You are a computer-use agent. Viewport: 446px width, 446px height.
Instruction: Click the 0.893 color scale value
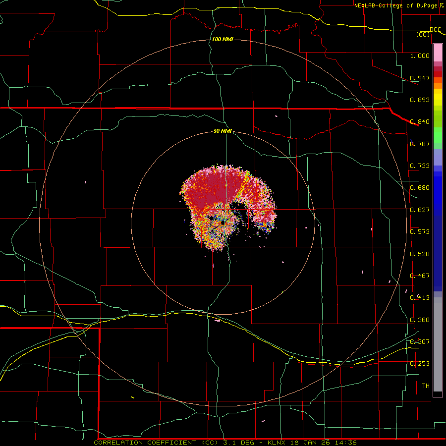pyautogui.click(x=420, y=100)
